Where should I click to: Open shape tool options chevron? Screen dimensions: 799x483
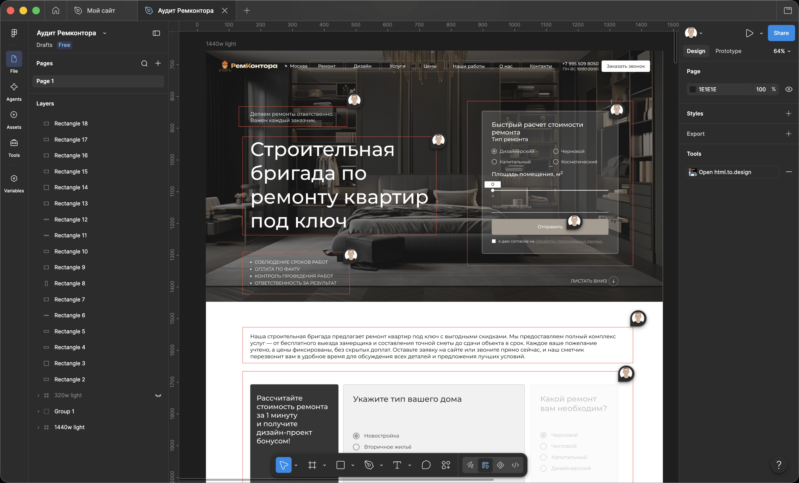coord(353,465)
